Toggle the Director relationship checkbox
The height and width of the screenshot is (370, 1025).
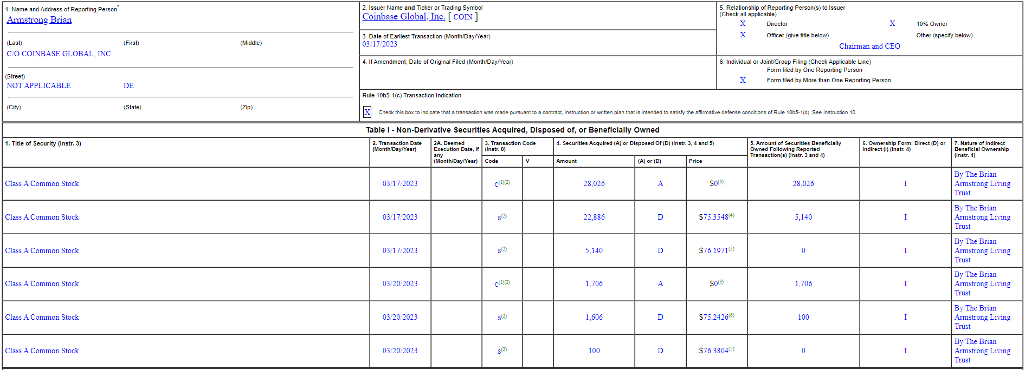tap(743, 24)
